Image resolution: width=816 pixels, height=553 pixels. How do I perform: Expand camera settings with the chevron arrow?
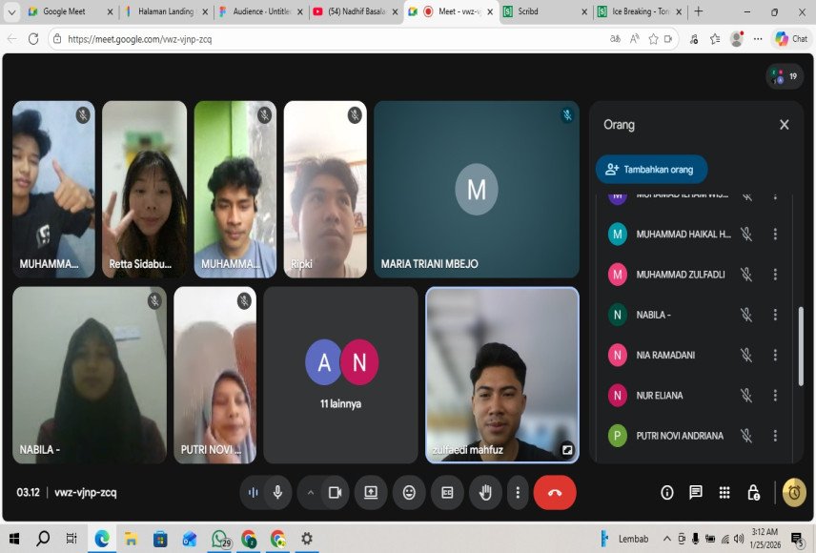click(x=310, y=492)
